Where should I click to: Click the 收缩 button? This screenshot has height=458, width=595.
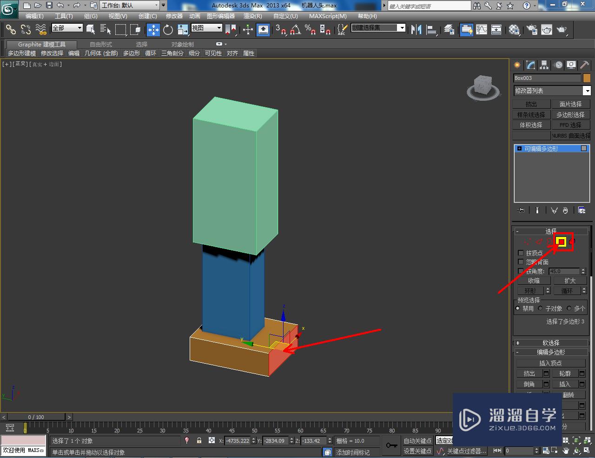click(534, 281)
